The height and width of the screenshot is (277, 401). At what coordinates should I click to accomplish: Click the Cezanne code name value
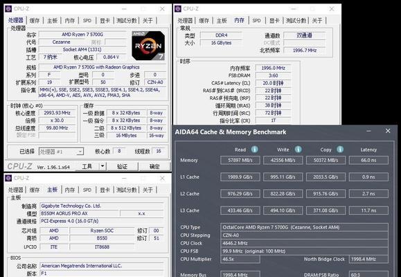tap(61, 42)
